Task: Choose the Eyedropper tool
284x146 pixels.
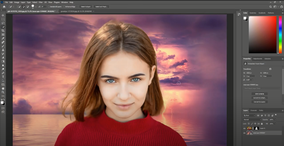Action: tap(3, 38)
